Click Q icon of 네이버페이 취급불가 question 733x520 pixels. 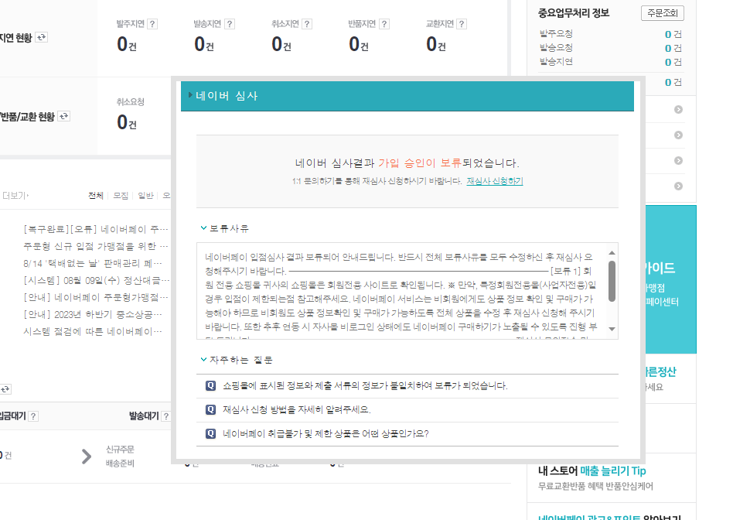211,433
